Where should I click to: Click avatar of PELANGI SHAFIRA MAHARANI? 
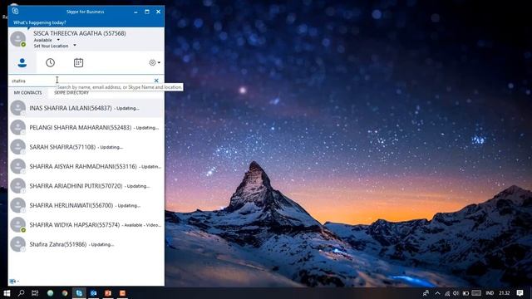[x=18, y=127]
